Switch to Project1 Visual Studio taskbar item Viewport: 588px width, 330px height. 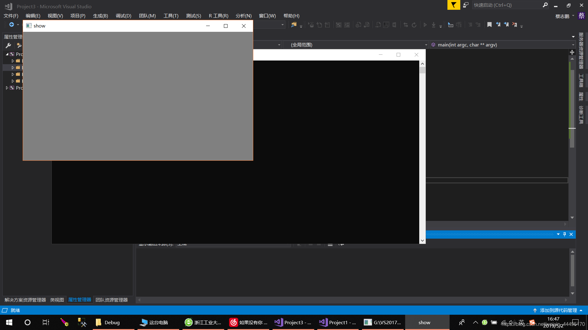338,322
